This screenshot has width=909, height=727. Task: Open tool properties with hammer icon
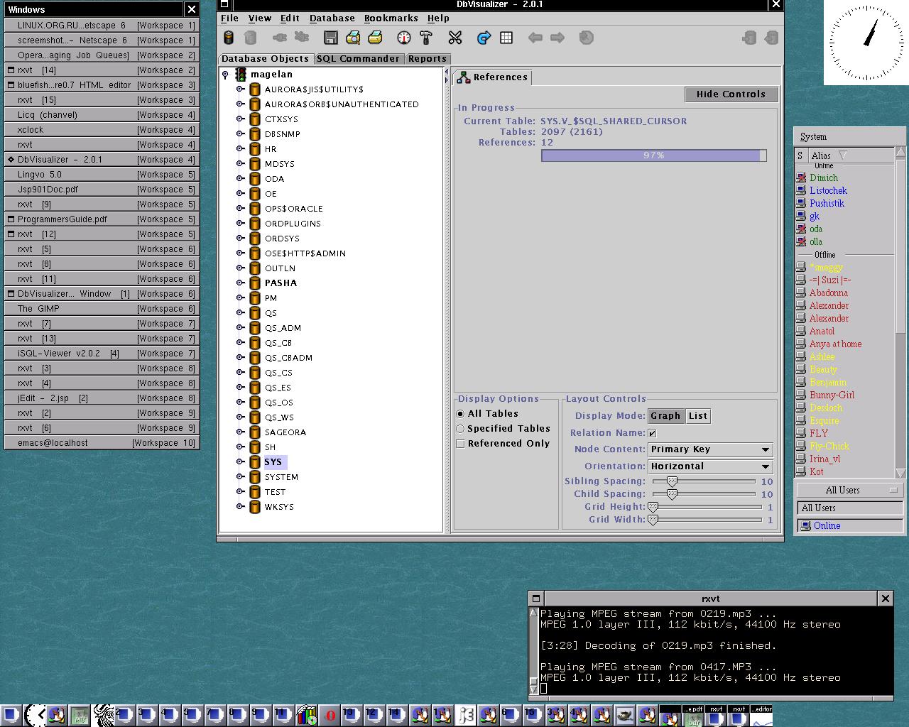pyautogui.click(x=426, y=38)
